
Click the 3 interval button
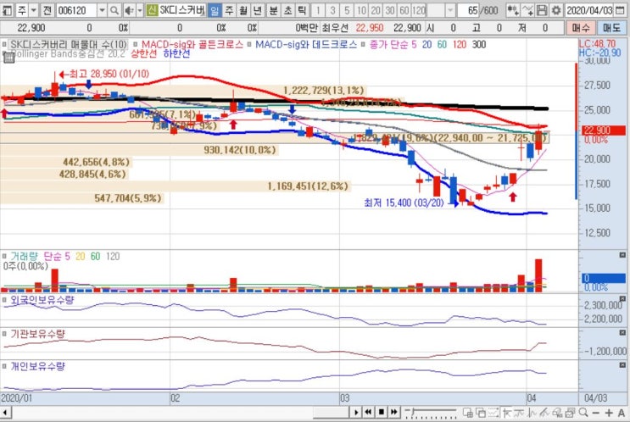click(332, 10)
